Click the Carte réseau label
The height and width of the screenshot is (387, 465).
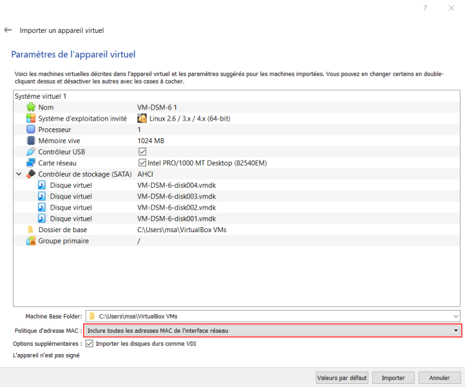point(57,163)
